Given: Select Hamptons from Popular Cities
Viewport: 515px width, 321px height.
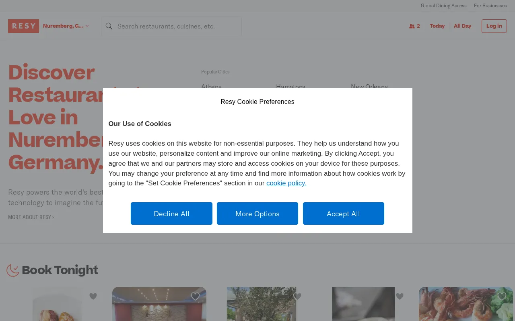Looking at the screenshot, I should tap(290, 87).
